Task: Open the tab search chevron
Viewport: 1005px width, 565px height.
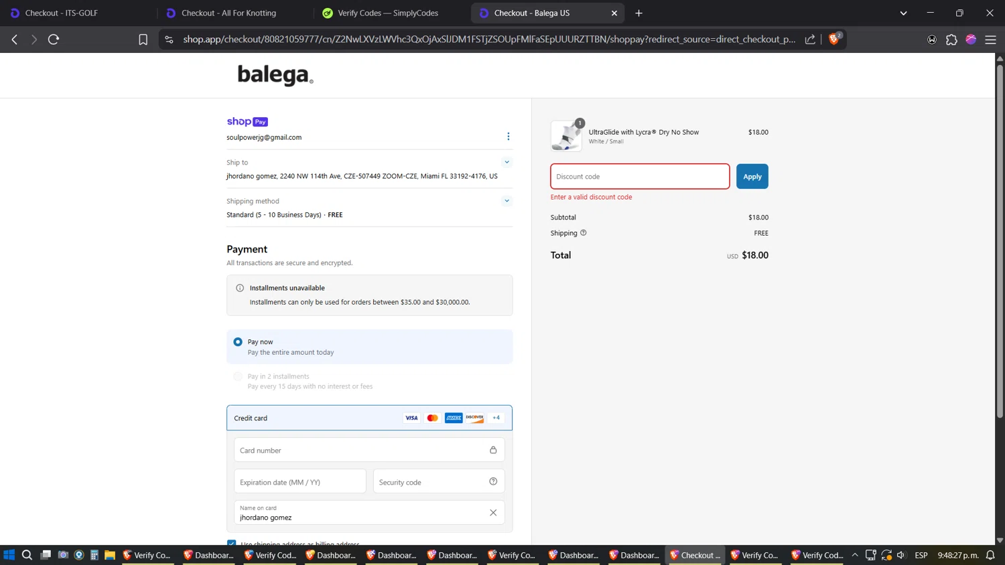Action: point(903,13)
